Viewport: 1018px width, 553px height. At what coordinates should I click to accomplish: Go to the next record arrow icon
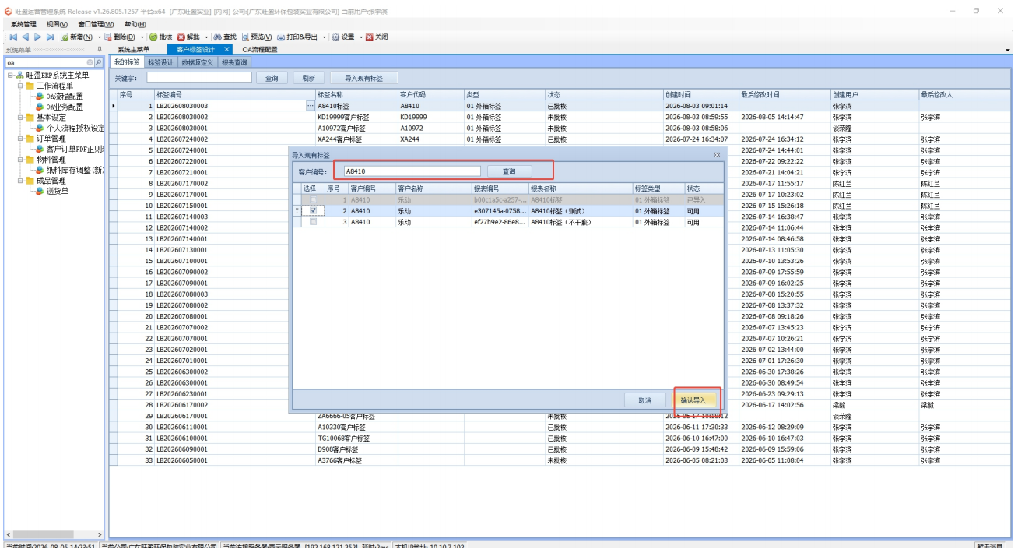[x=38, y=37]
